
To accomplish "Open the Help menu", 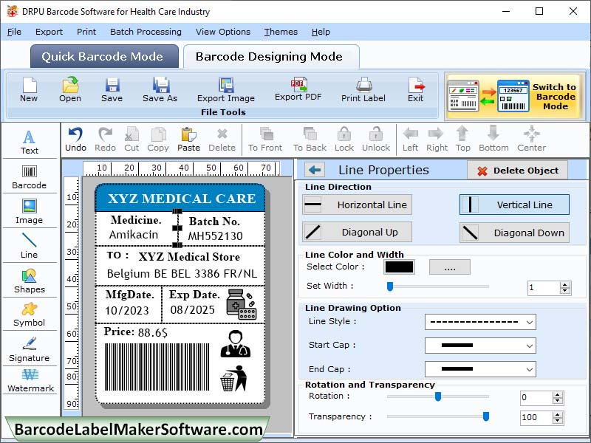I will click(x=321, y=32).
